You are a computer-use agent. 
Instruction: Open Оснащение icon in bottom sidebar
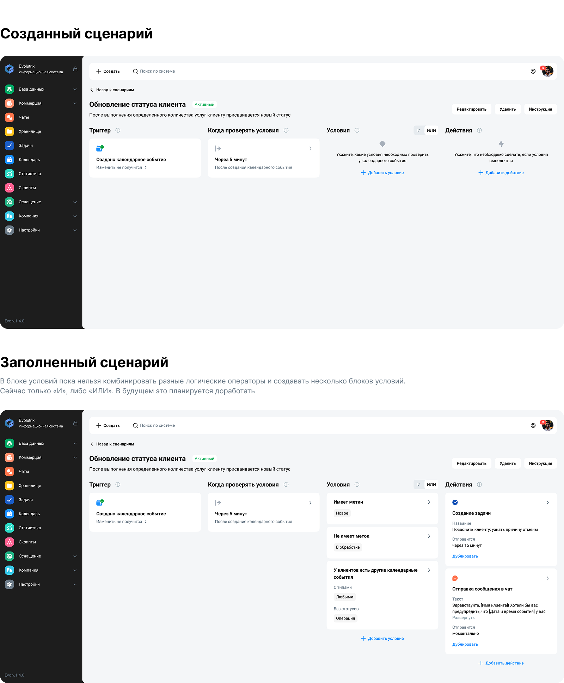click(x=10, y=556)
